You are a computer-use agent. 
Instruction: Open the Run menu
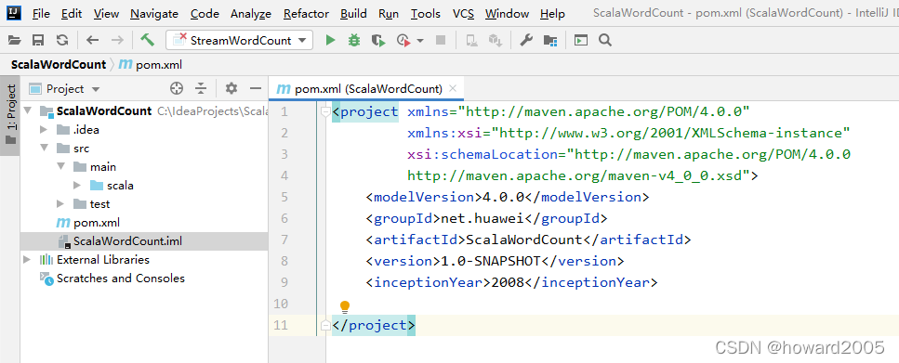coord(389,13)
